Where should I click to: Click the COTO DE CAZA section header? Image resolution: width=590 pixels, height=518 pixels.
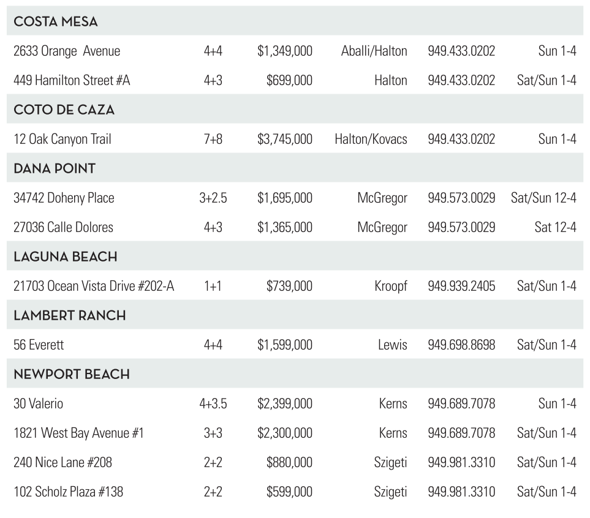(x=64, y=110)
